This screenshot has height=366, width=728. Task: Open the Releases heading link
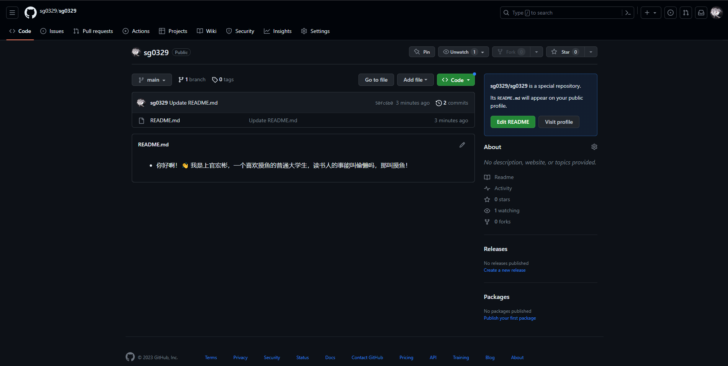pyautogui.click(x=496, y=249)
